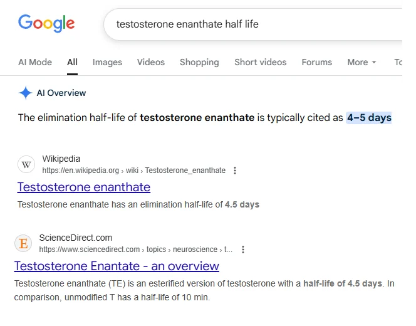Image resolution: width=416 pixels, height=326 pixels.
Task: Click the AI Overview sparkle icon
Action: pos(26,93)
